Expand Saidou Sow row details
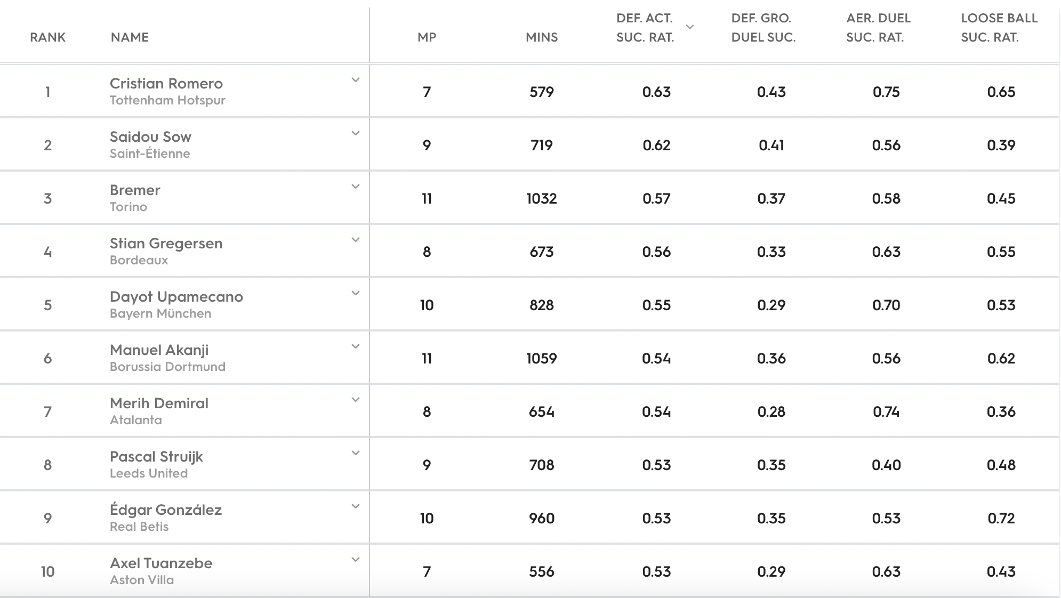 [355, 133]
